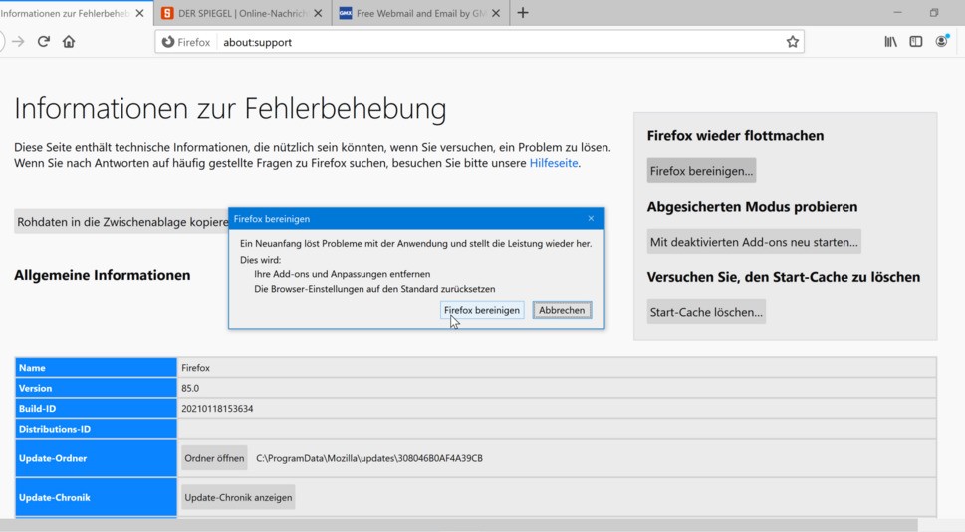Switch to the DER SPIEGEL tab
Image resolution: width=965 pixels, height=532 pixels.
pos(243,13)
